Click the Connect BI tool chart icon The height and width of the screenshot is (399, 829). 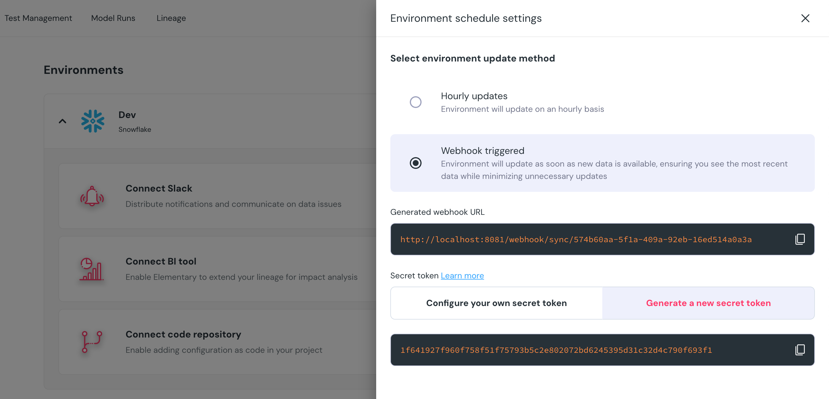pyautogui.click(x=91, y=269)
